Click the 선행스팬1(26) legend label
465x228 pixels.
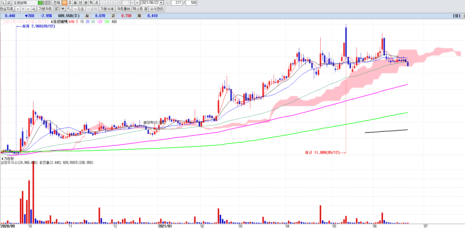click(13, 22)
